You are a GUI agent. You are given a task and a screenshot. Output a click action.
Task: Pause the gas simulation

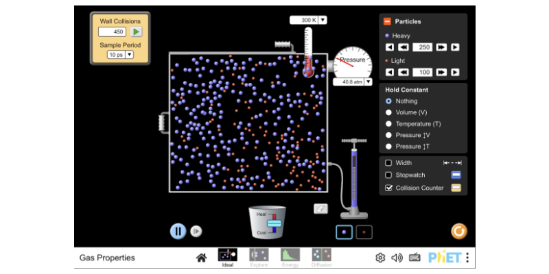[178, 231]
